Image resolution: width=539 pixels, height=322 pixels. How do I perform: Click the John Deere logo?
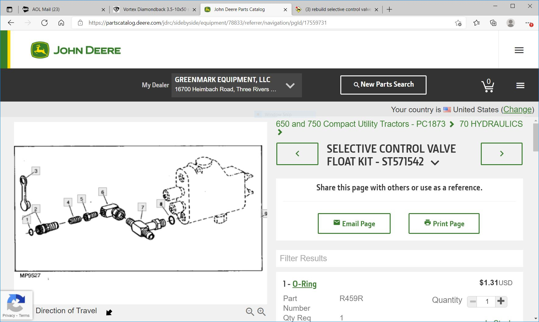[76, 50]
